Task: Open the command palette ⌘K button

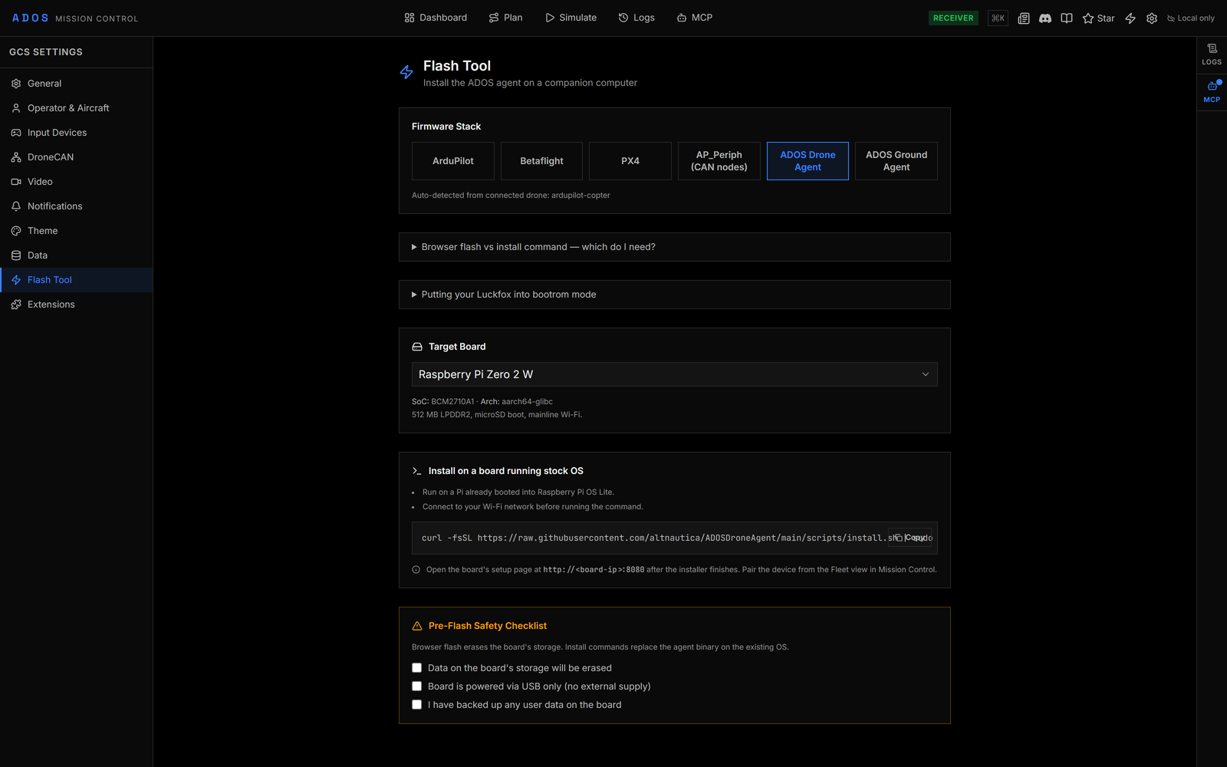Action: point(998,18)
